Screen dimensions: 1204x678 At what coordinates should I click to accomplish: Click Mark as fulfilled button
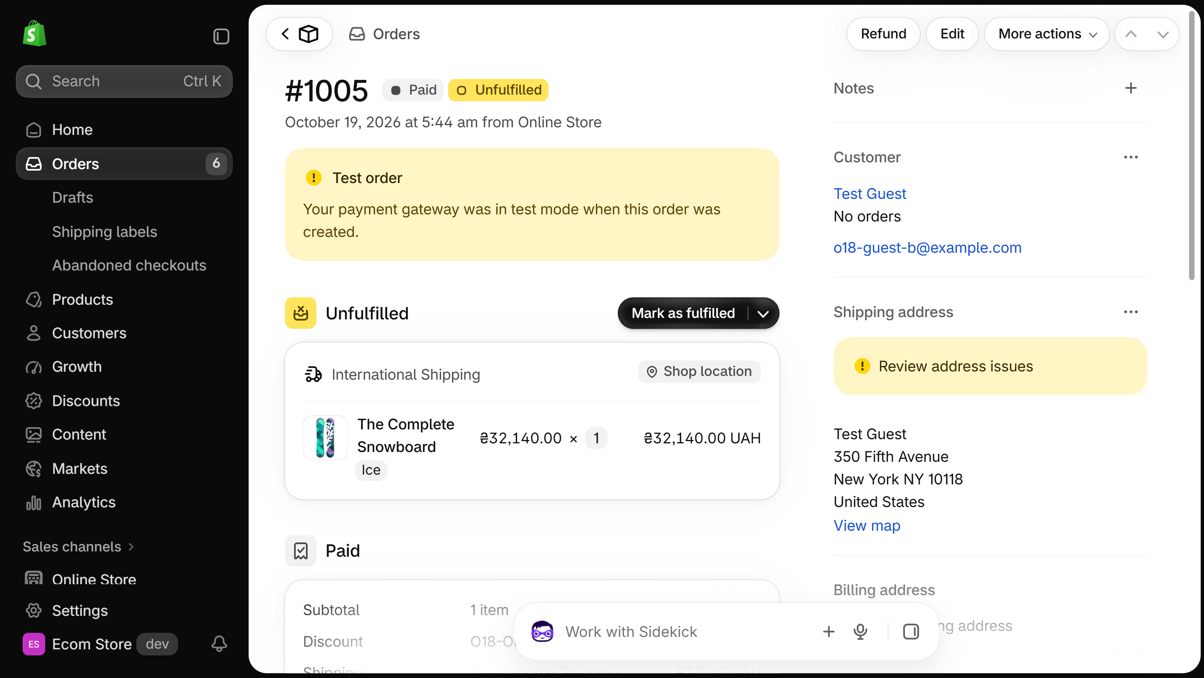coord(683,313)
